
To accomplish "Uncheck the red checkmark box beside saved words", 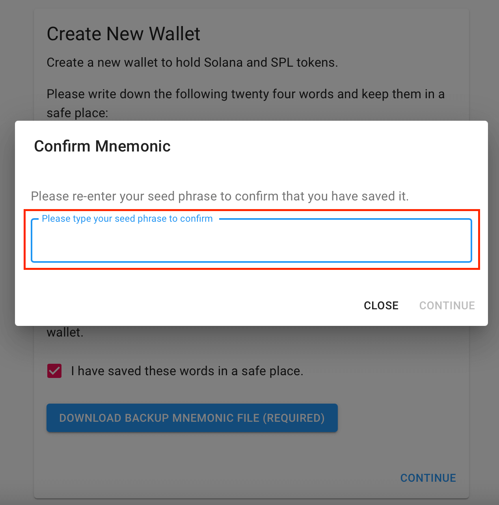I will (x=54, y=371).
